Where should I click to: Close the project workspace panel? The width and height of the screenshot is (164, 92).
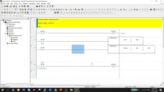pos(29,18)
